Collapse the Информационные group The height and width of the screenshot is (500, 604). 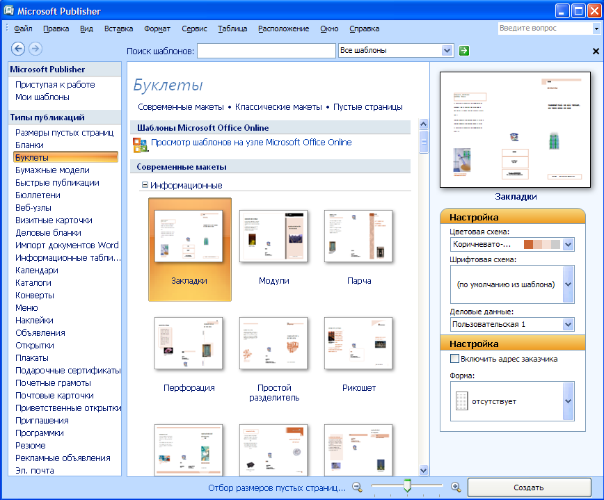[145, 185]
